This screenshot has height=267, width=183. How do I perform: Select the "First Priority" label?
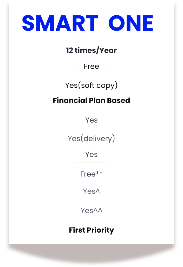[x=91, y=230]
